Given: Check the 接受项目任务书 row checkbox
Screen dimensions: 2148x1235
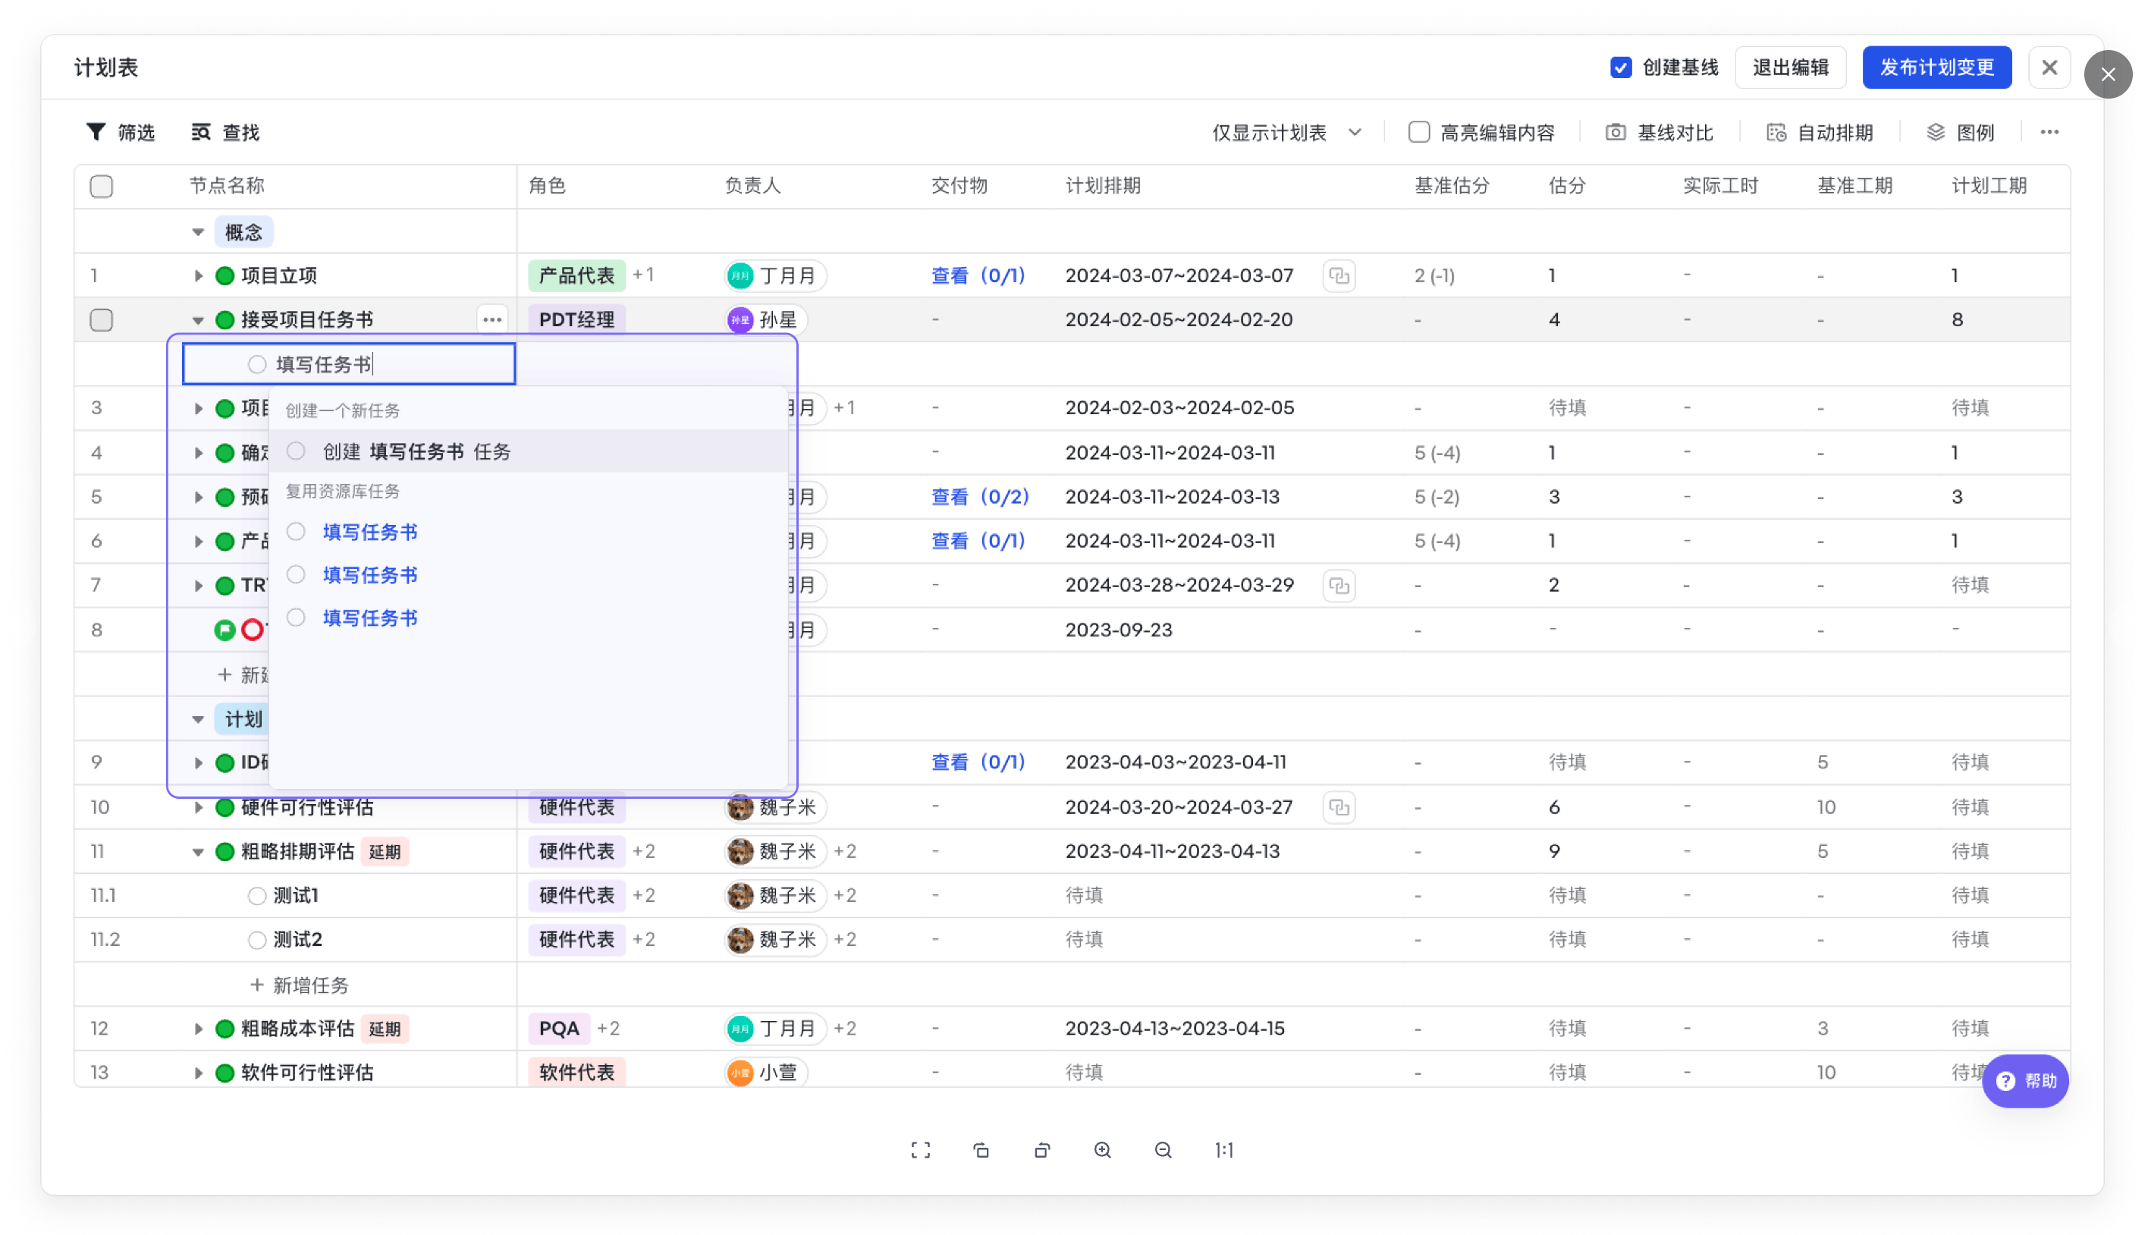Looking at the screenshot, I should tap(101, 320).
